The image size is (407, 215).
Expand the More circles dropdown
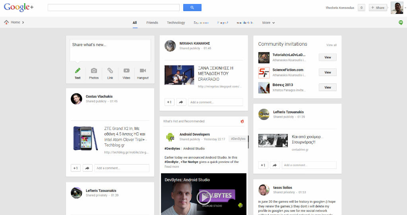[x=268, y=23]
